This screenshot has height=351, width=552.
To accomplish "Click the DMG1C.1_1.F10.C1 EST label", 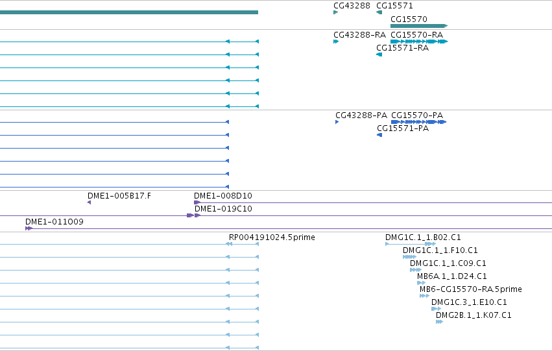I will [440, 250].
